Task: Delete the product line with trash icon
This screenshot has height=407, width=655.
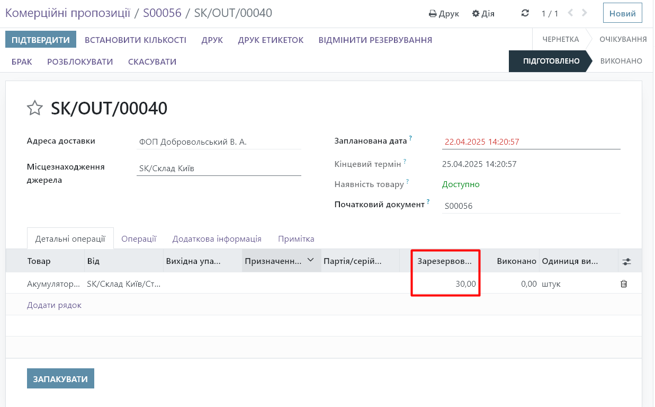Action: click(624, 284)
